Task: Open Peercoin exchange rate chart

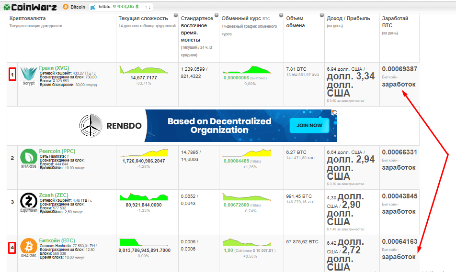Action: (247, 152)
